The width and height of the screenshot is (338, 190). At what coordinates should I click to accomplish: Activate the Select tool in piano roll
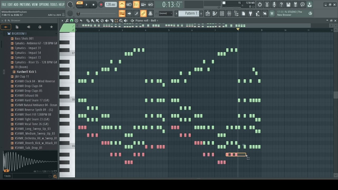click(116, 21)
